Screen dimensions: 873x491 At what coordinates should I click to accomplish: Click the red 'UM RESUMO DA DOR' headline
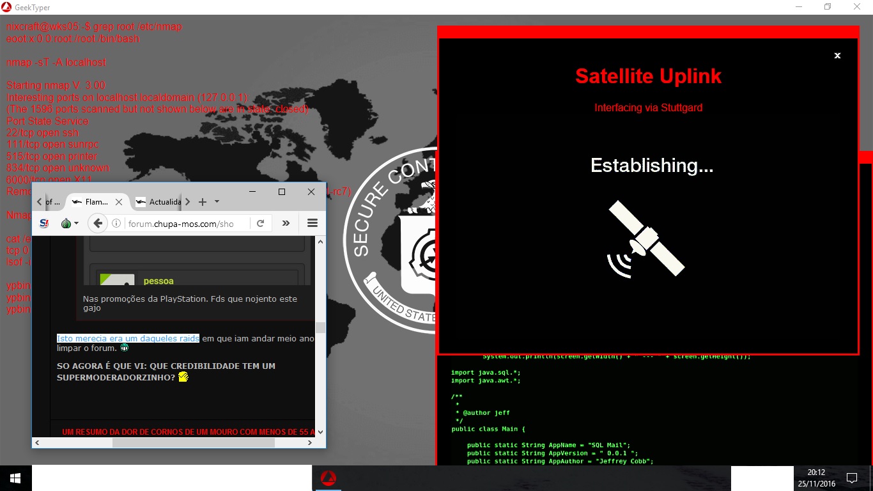pyautogui.click(x=188, y=432)
